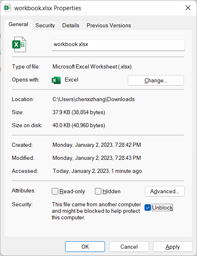
Task: Dismiss dialog using Cancel button
Action: [129, 247]
